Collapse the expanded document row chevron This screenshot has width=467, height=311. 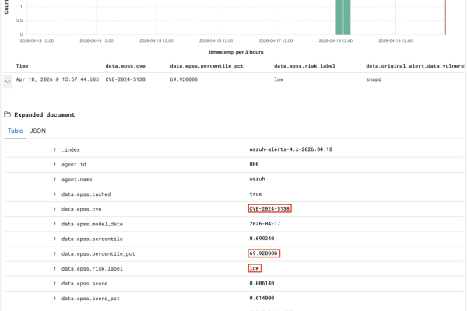[x=8, y=79]
